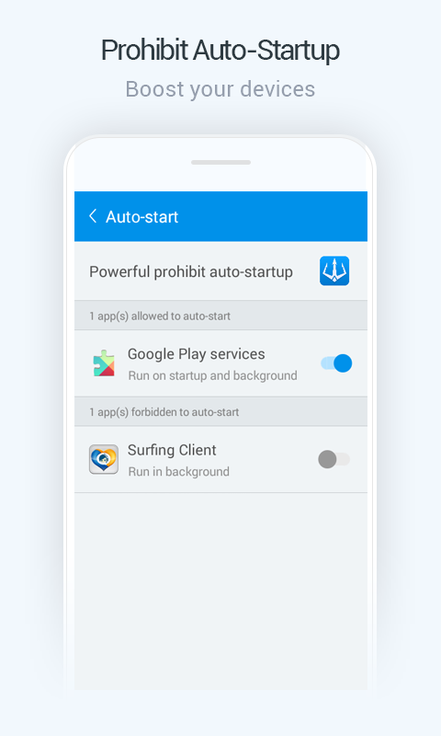Click the empty list area below Surfing Client
Viewport: 441px width, 736px height.
coord(220,592)
